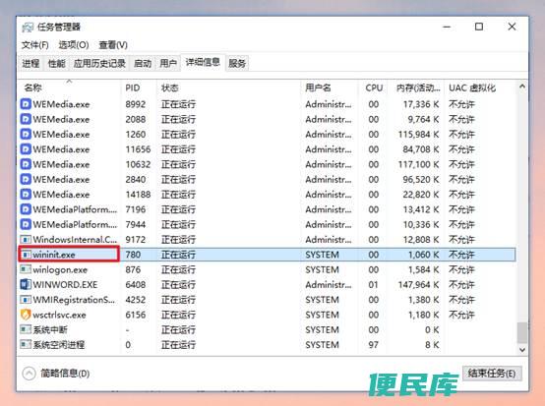Click the WMIRegistrationS... process icon
The width and height of the screenshot is (545, 406).
click(26, 300)
